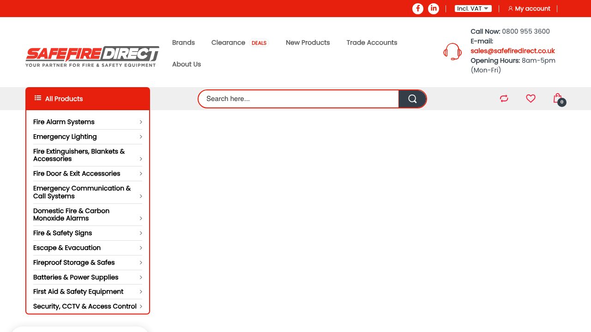The height and width of the screenshot is (332, 591).
Task: Open the About Us page
Action: click(x=187, y=64)
